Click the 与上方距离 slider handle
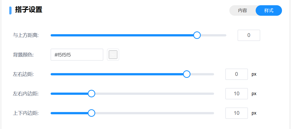 coord(197,35)
